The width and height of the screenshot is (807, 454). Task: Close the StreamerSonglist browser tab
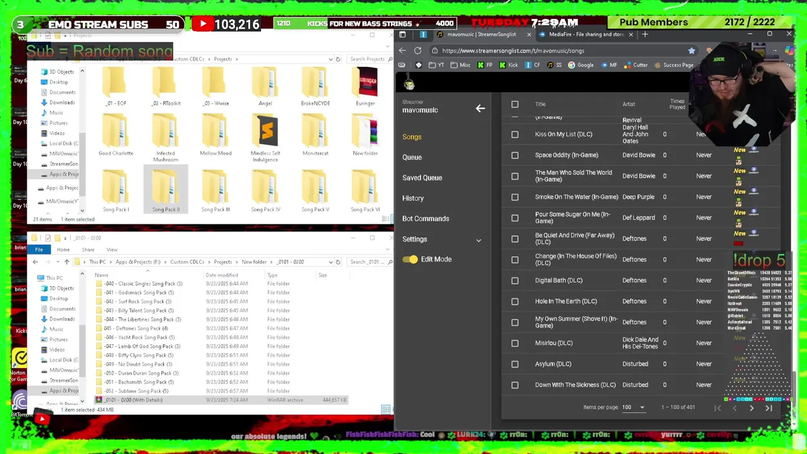pos(529,35)
